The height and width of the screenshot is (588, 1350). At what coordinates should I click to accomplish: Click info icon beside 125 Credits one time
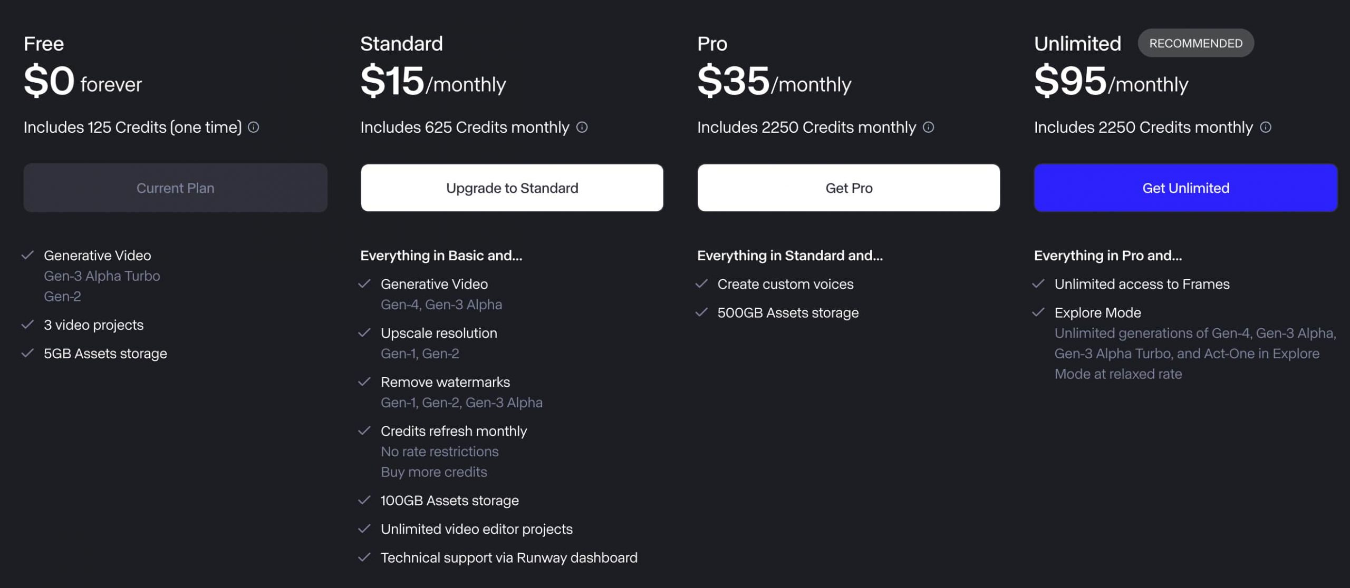pos(254,128)
